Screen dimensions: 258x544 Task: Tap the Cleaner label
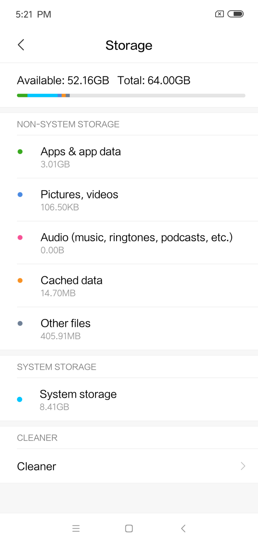pyautogui.click(x=36, y=466)
